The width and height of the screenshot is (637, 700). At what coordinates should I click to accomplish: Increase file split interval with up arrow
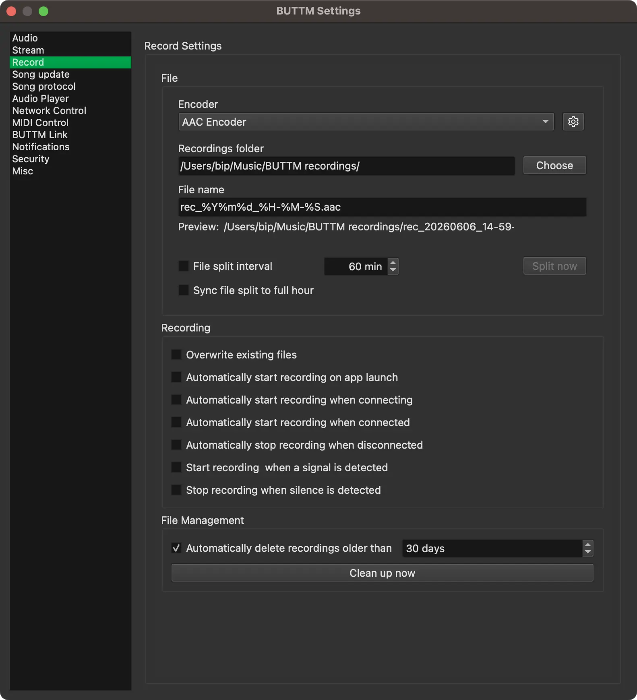pos(393,262)
